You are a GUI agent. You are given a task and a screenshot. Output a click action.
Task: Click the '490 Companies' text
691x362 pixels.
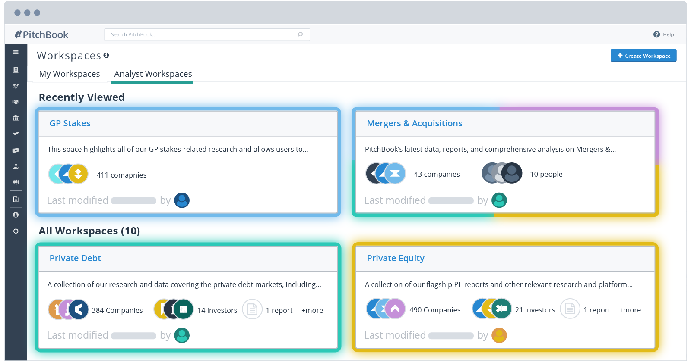(x=435, y=310)
